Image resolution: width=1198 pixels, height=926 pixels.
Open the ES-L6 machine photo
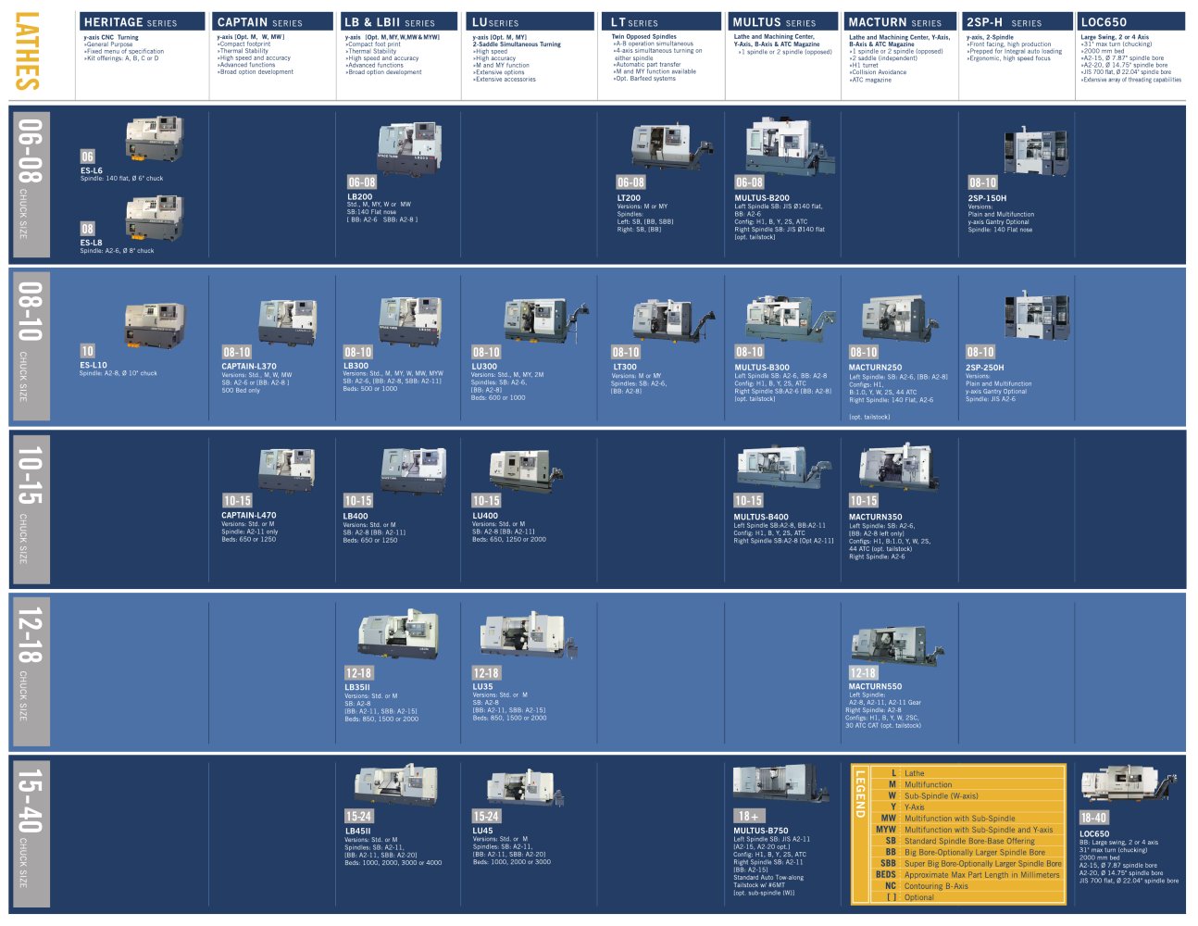click(155, 138)
